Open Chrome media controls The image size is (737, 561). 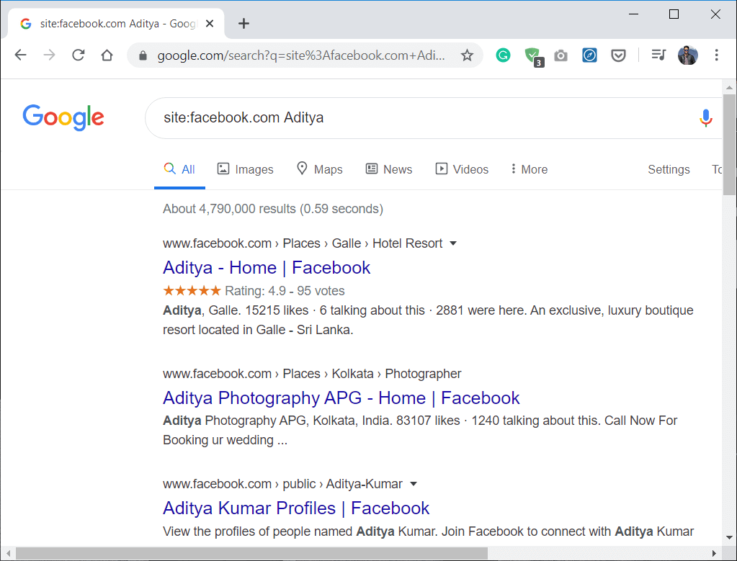click(658, 55)
